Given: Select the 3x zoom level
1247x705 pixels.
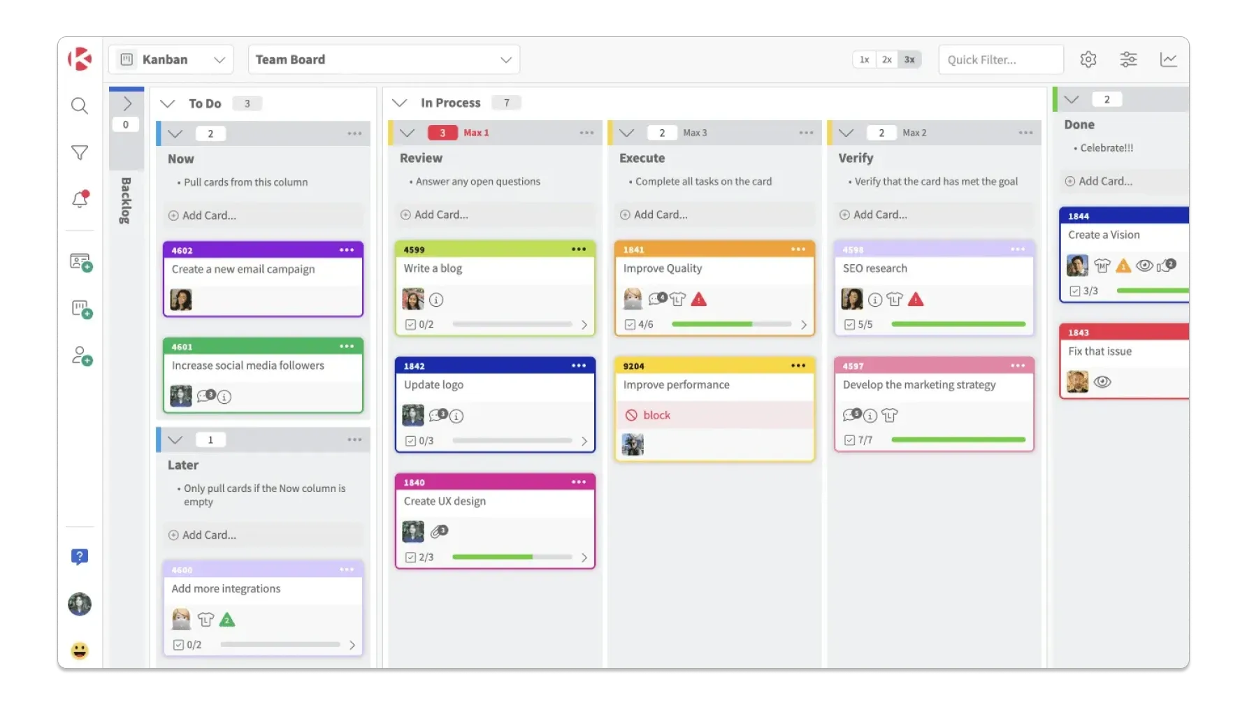Looking at the screenshot, I should pyautogui.click(x=909, y=59).
